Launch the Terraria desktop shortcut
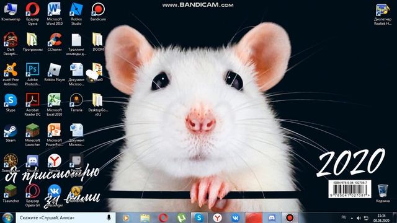The image size is (397, 223). (76, 103)
